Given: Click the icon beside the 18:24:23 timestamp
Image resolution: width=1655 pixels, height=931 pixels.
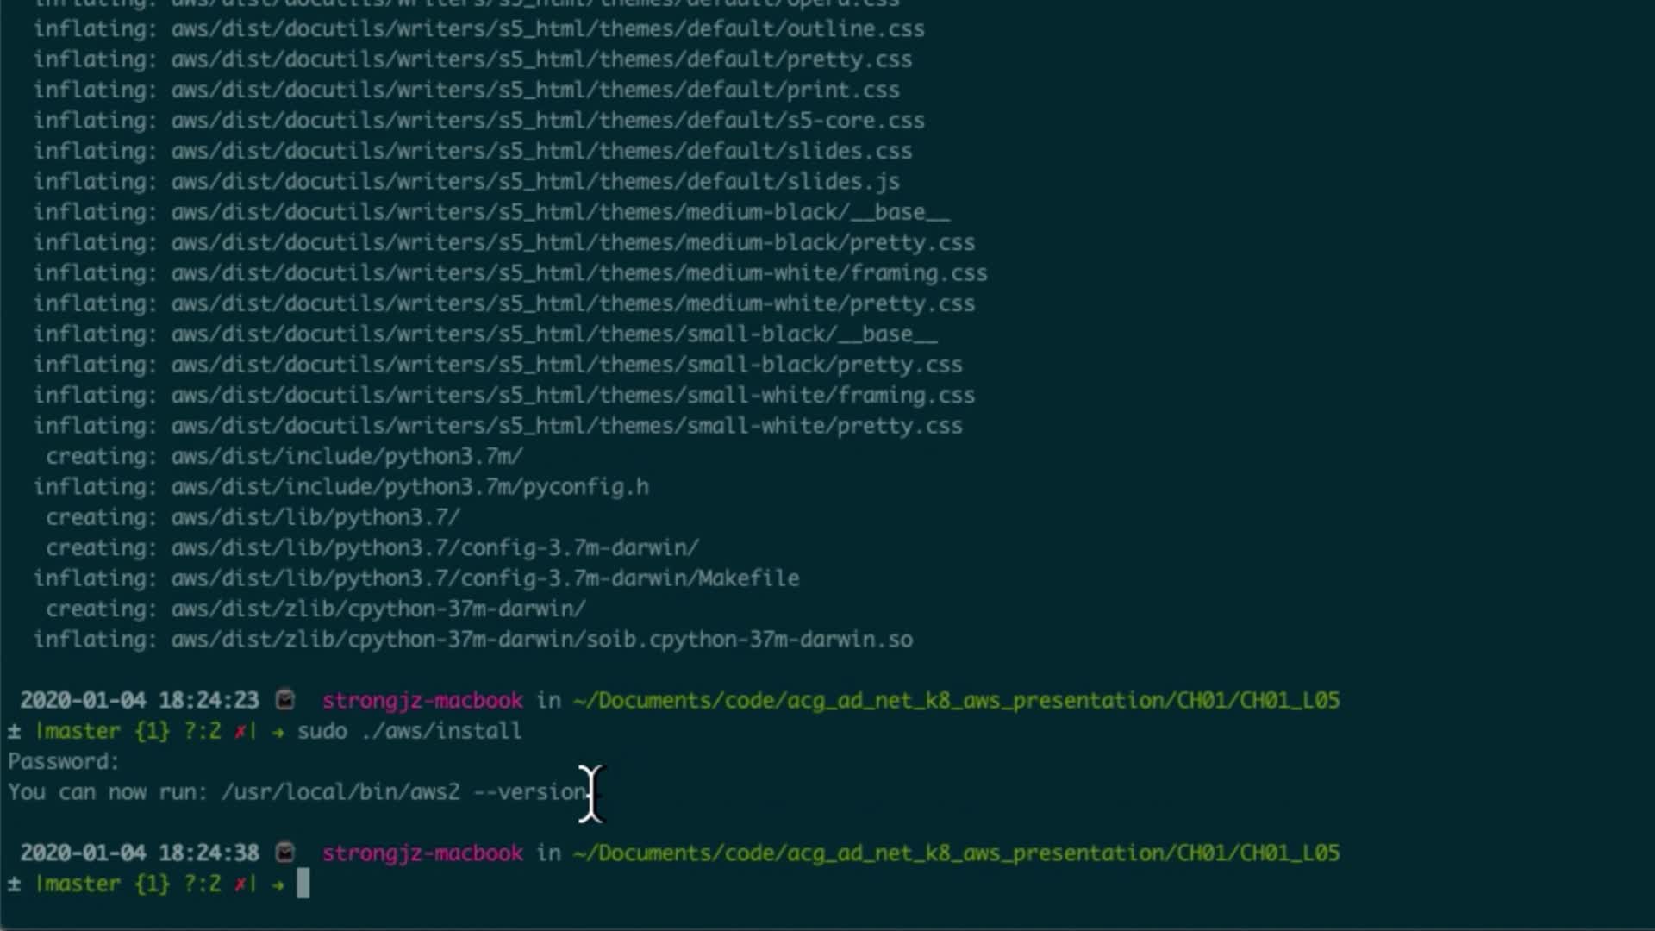Looking at the screenshot, I should coord(285,700).
